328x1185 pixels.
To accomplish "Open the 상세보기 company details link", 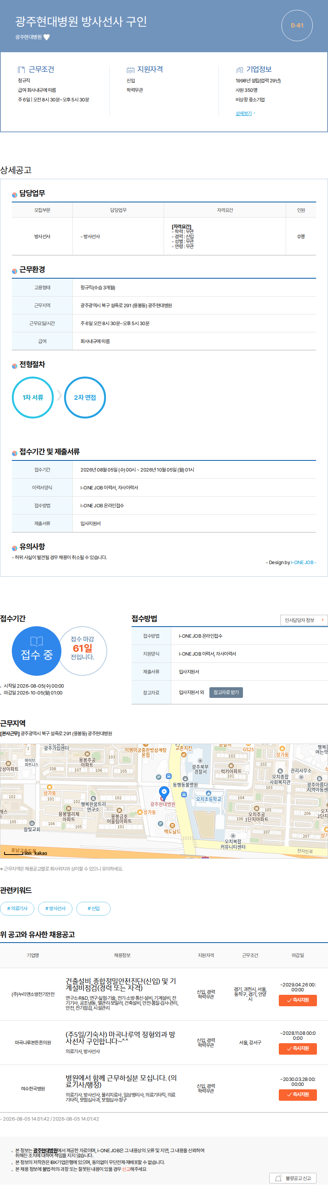I will coord(243,113).
